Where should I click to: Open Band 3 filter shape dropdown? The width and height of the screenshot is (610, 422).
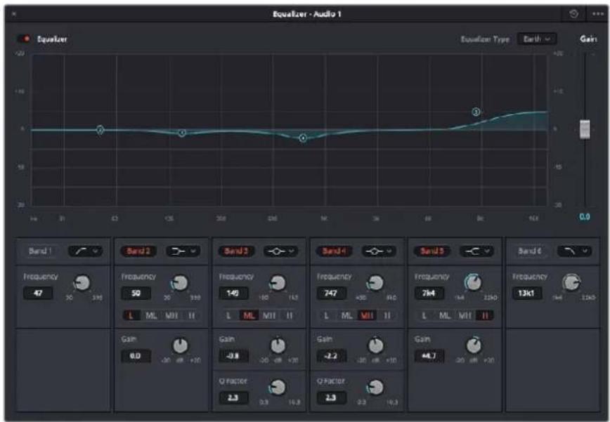(281, 251)
